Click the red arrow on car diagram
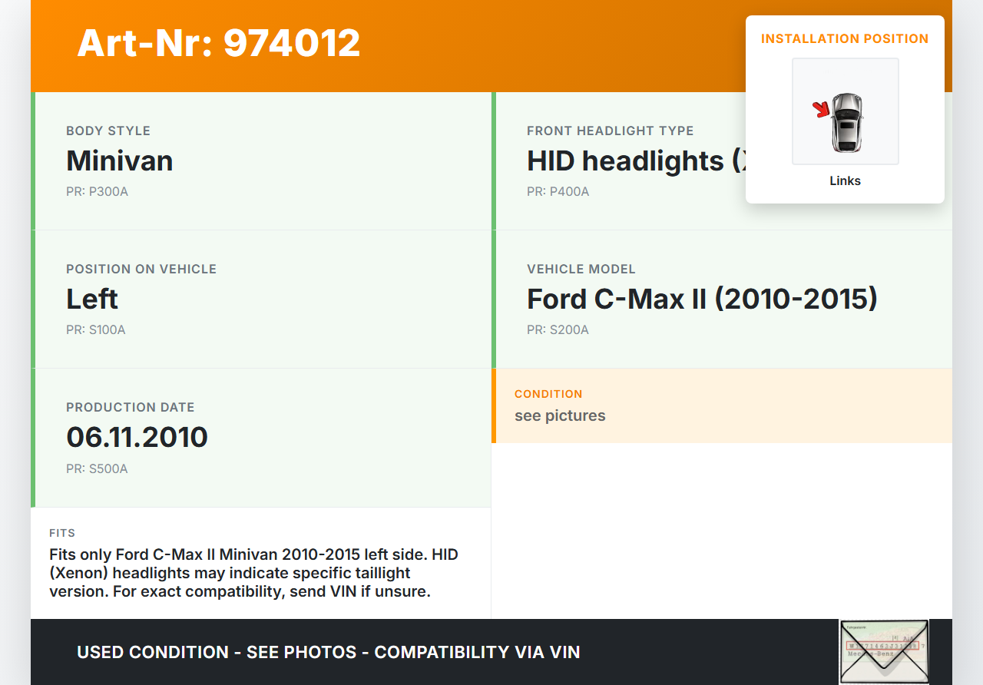983x685 pixels. [822, 110]
